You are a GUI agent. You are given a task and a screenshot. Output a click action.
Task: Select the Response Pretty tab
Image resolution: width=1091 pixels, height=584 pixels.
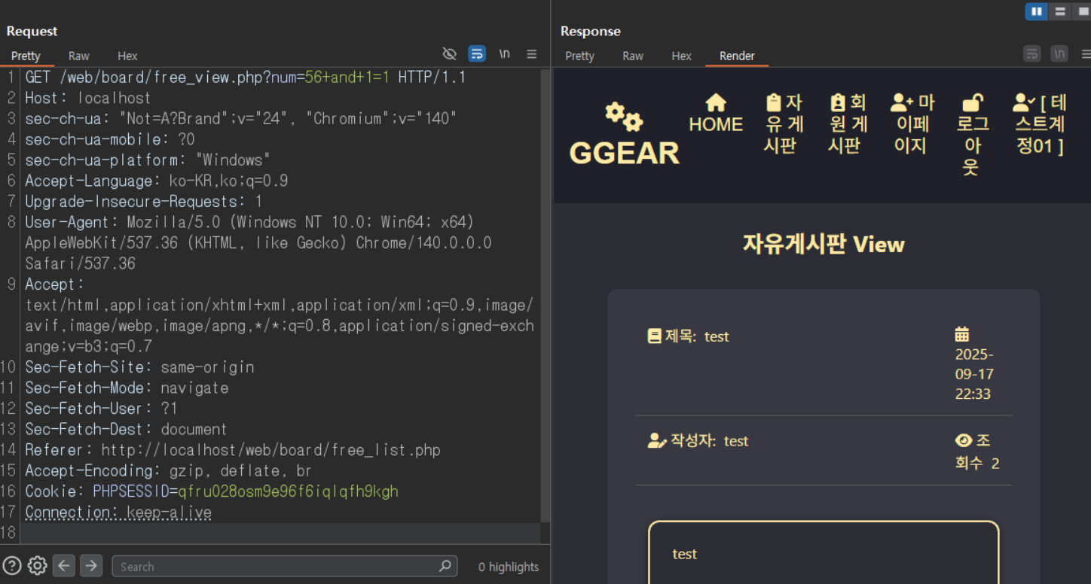tap(579, 56)
